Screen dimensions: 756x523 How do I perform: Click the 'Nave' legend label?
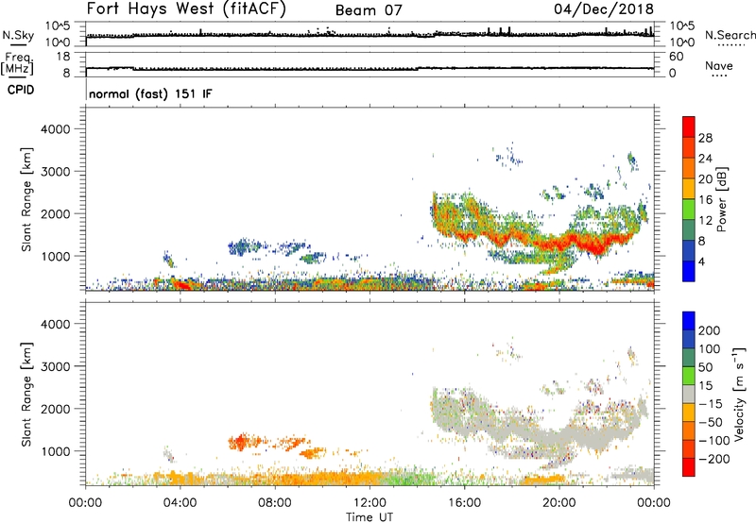pos(719,65)
